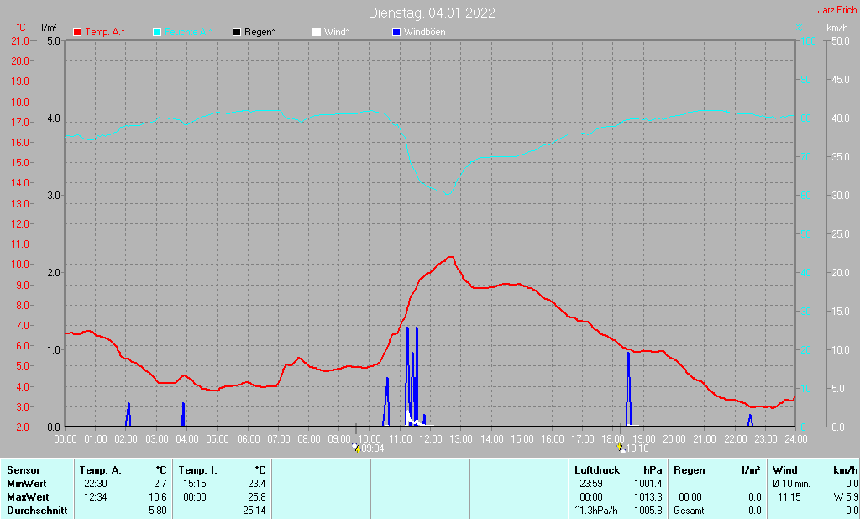Click the minimum outdoor temperature time '22:30'

click(x=96, y=484)
